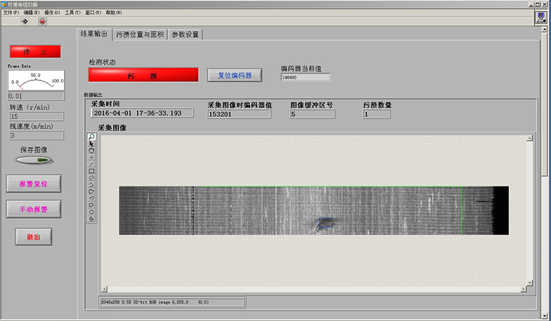Pick the Line drawing tool
This screenshot has width=551, height=321.
tap(92, 164)
